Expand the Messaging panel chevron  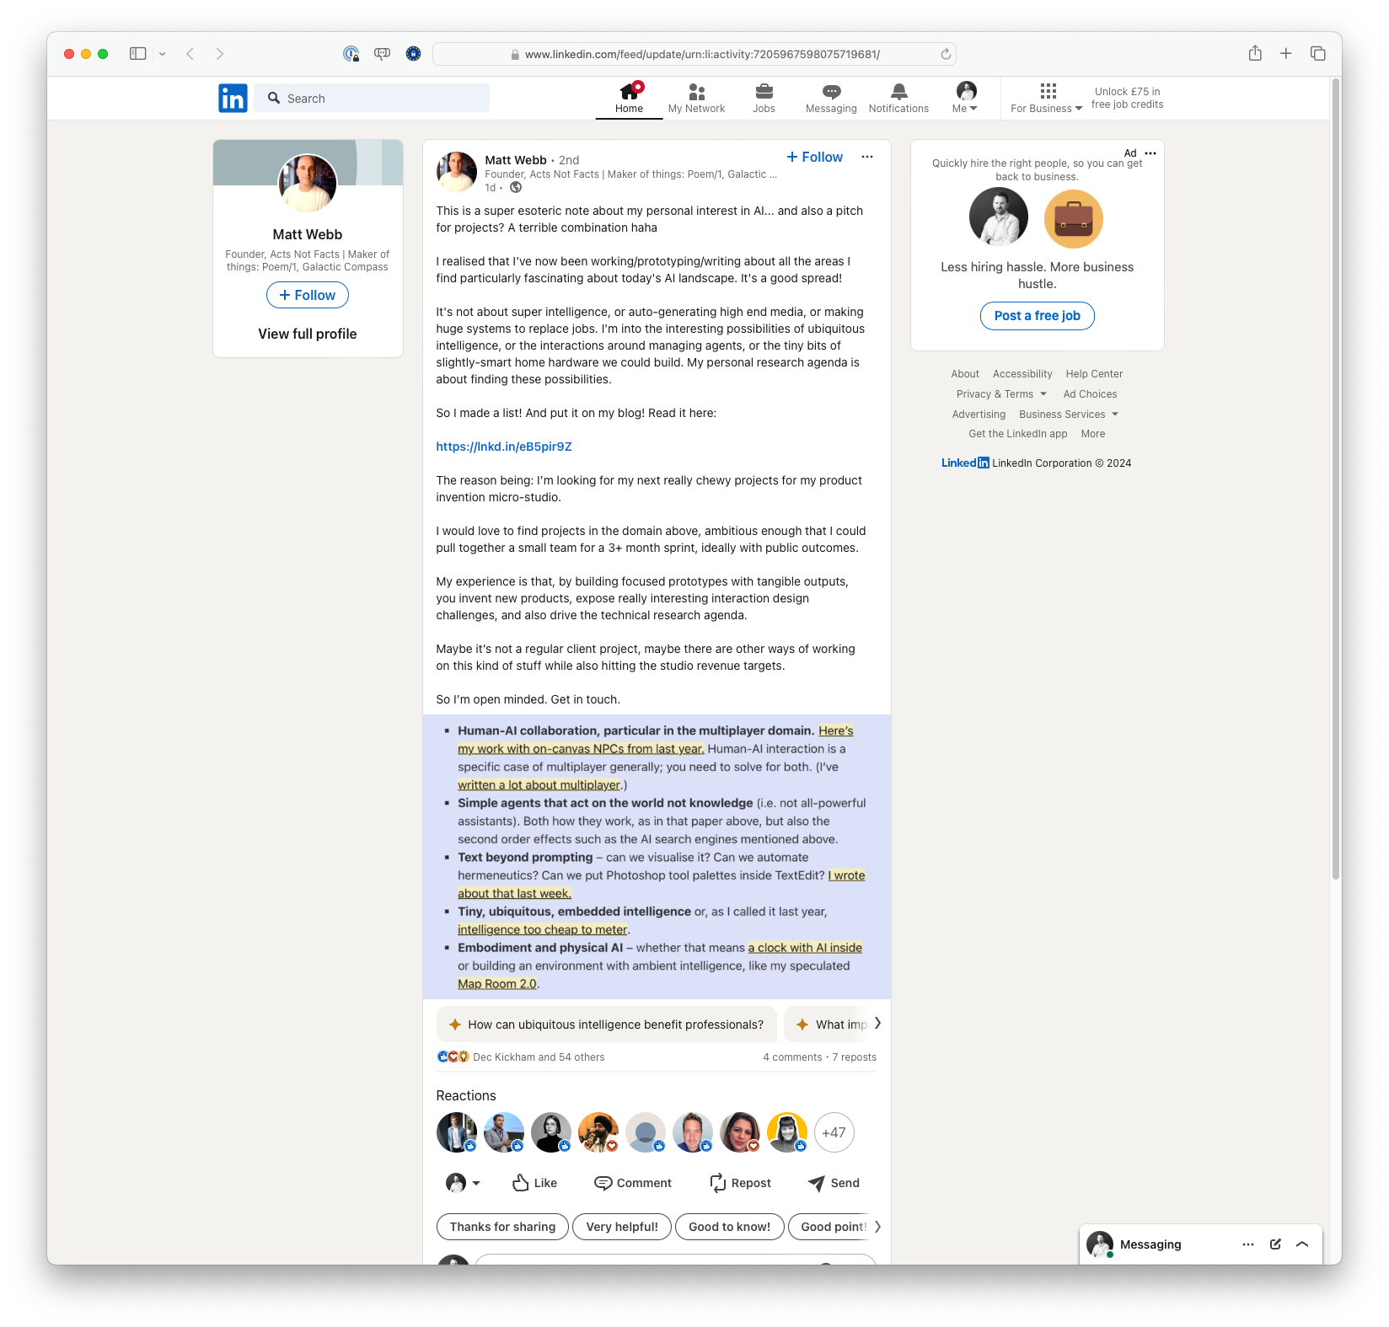pos(1302,1244)
